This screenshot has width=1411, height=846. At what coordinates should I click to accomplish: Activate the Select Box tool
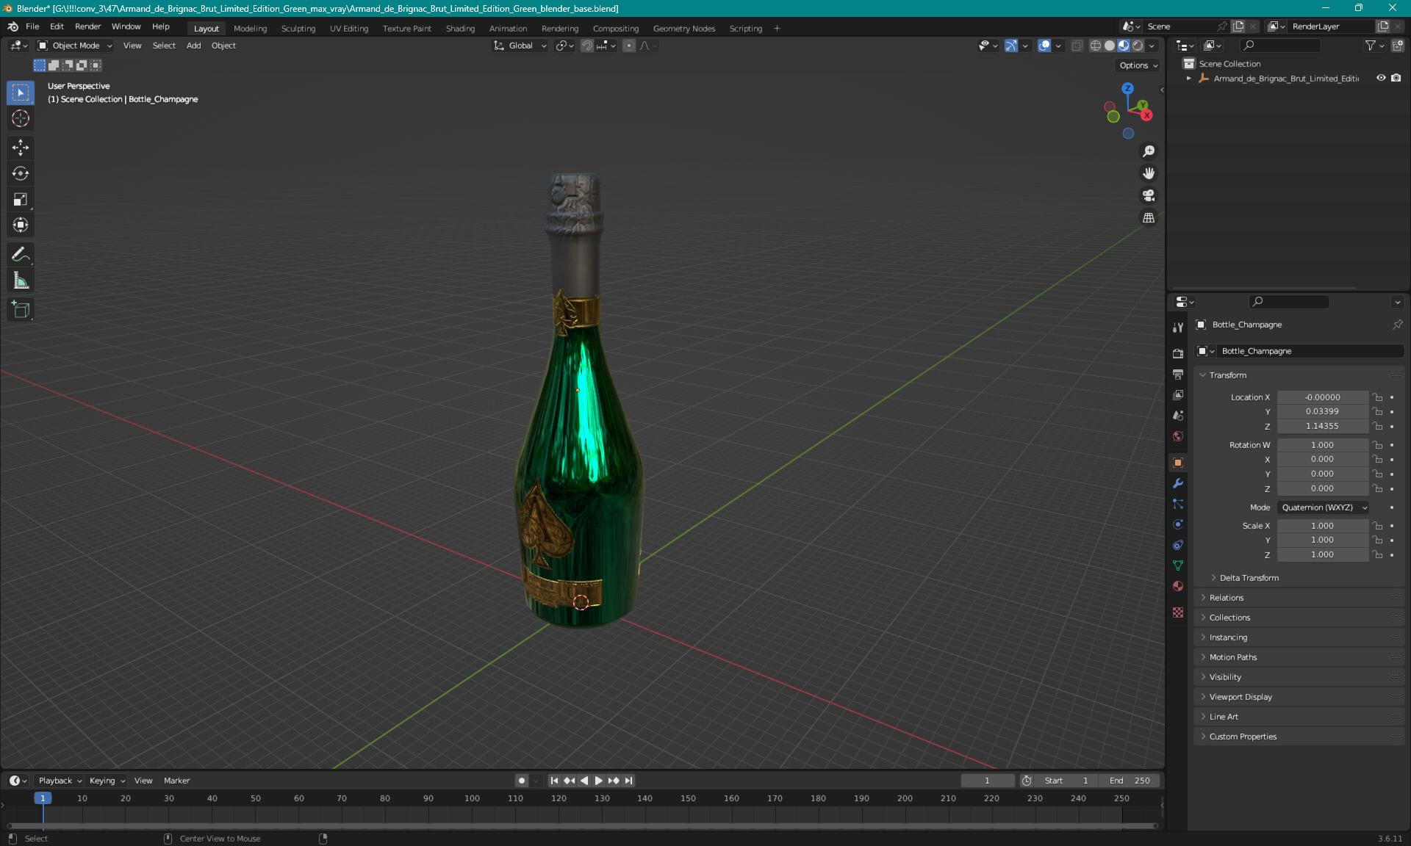(21, 93)
